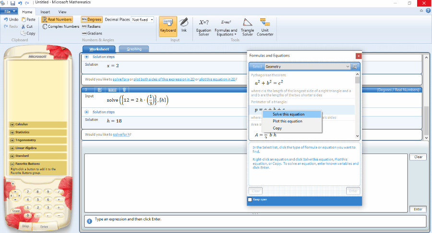Open the Graphing tab
Image resolution: width=432 pixels, height=233 pixels.
[134, 49]
